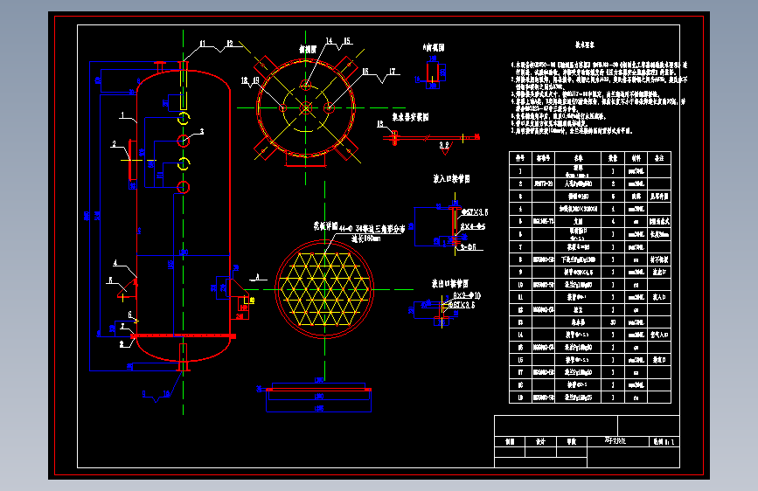758x491 pixels.
Task: Click the 8X2-Φ10 label on the outlet nozzle detail
Action: (467, 295)
